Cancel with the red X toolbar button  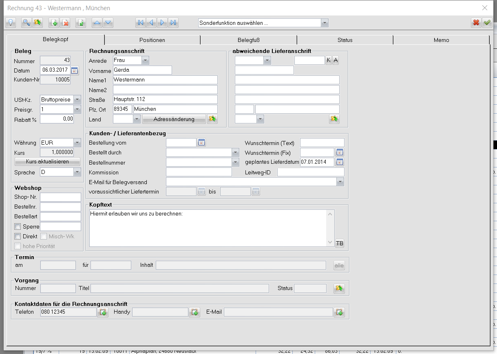pos(476,23)
